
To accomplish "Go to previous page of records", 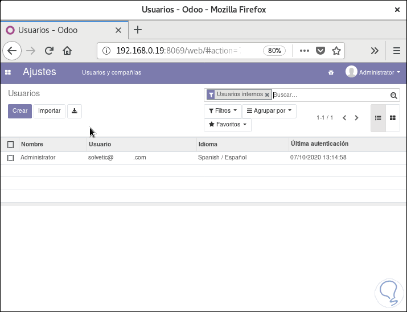I will [344, 118].
